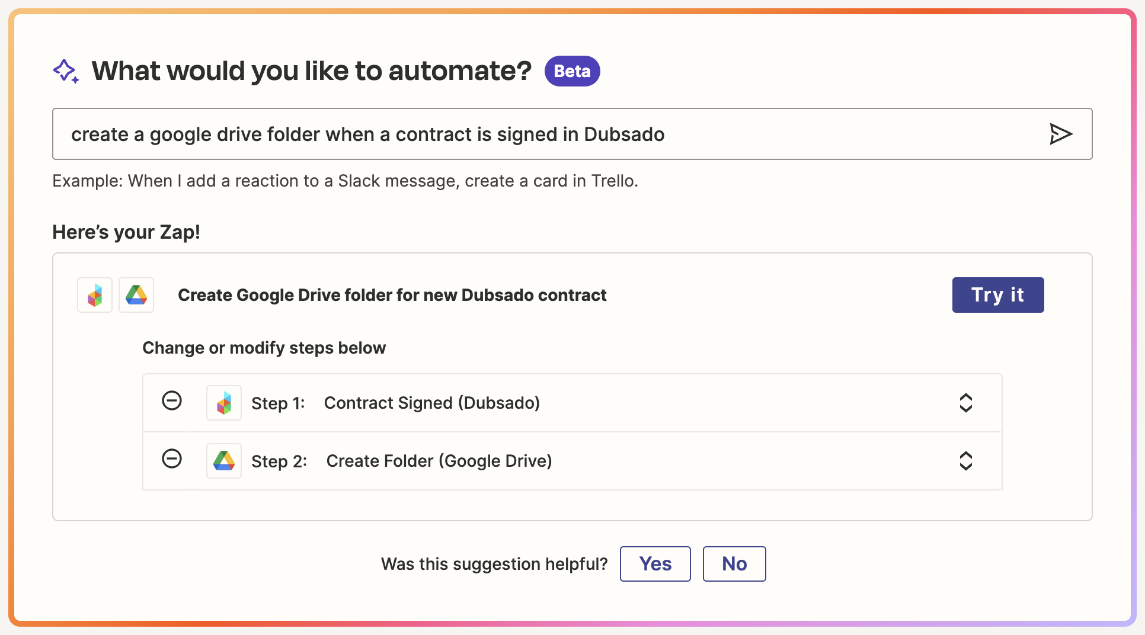Click the 'What would you like to automate?' heading
Image resolution: width=1145 pixels, height=635 pixels.
click(312, 71)
